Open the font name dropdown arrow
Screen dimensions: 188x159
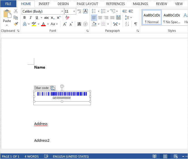coord(62,11)
